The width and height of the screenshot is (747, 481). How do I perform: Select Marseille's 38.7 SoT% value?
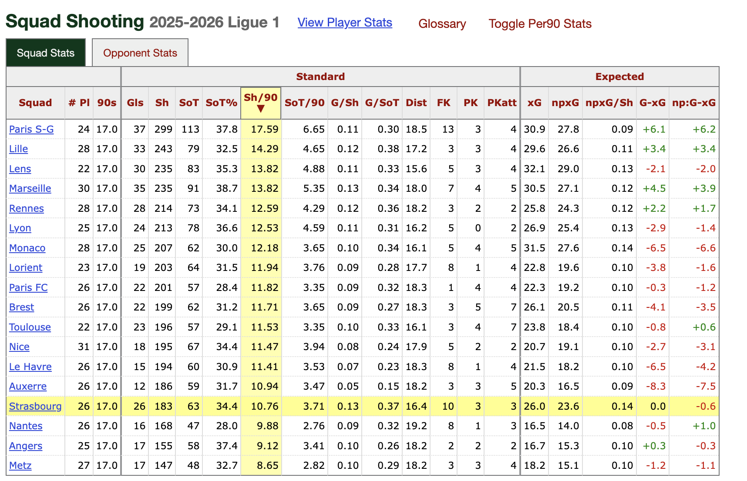[227, 188]
